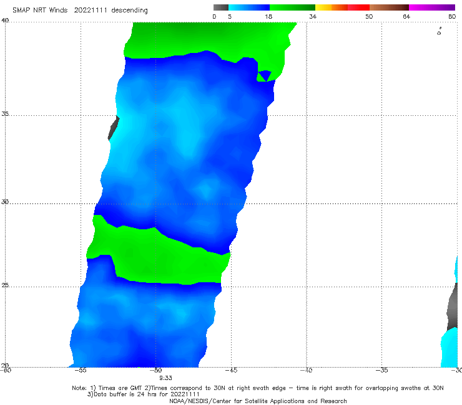Screen dimensions: 462x405
Task: Click the note '3)Data buffer is 24 hrs'
Action: click(143, 394)
